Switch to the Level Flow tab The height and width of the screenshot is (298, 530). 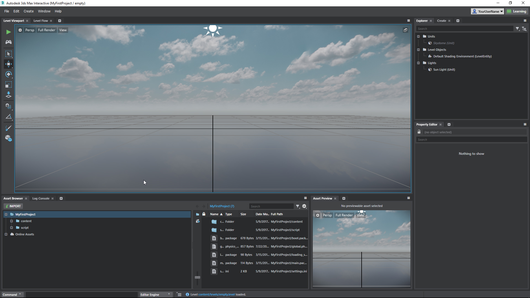(x=41, y=21)
